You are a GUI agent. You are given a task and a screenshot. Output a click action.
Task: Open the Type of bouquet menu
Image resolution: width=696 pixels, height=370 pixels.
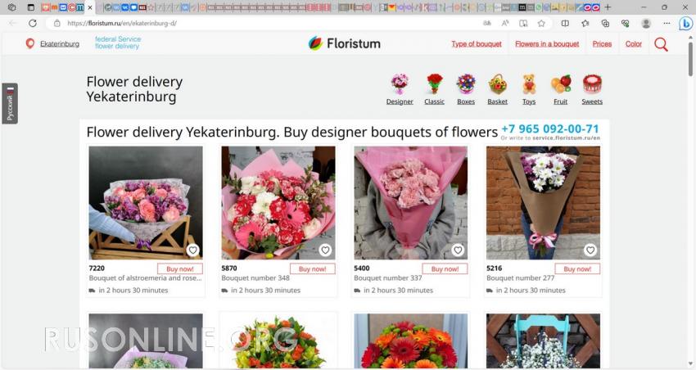pos(477,44)
